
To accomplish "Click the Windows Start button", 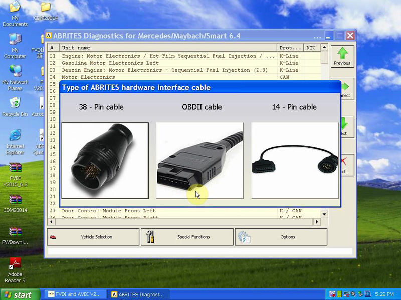I will 18,294.
